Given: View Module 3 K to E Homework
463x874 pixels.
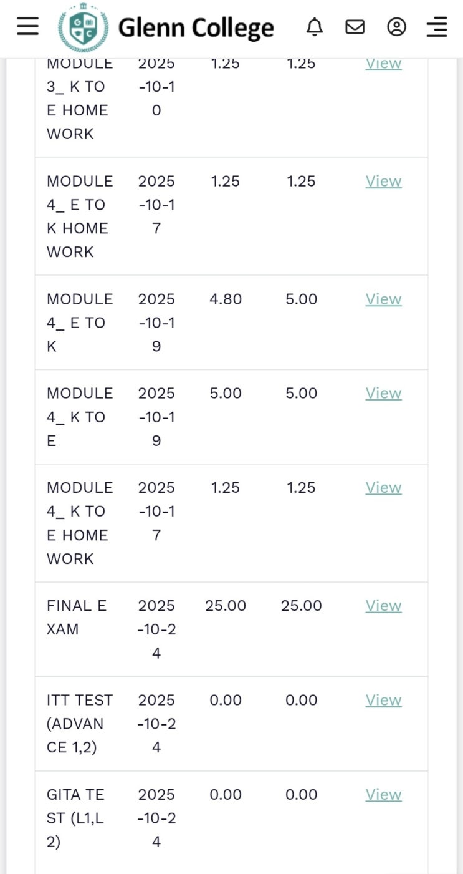Looking at the screenshot, I should coord(383,63).
